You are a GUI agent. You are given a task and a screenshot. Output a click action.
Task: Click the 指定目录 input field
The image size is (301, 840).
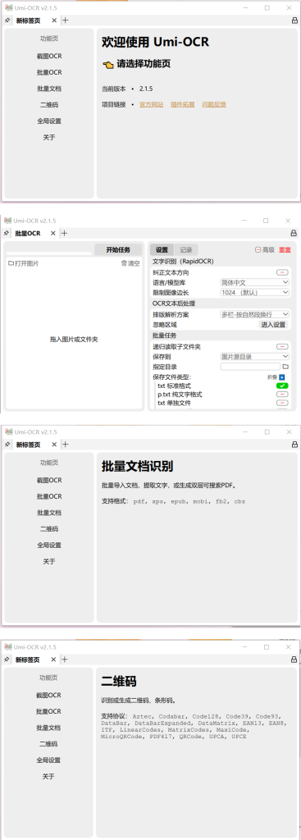click(250, 367)
